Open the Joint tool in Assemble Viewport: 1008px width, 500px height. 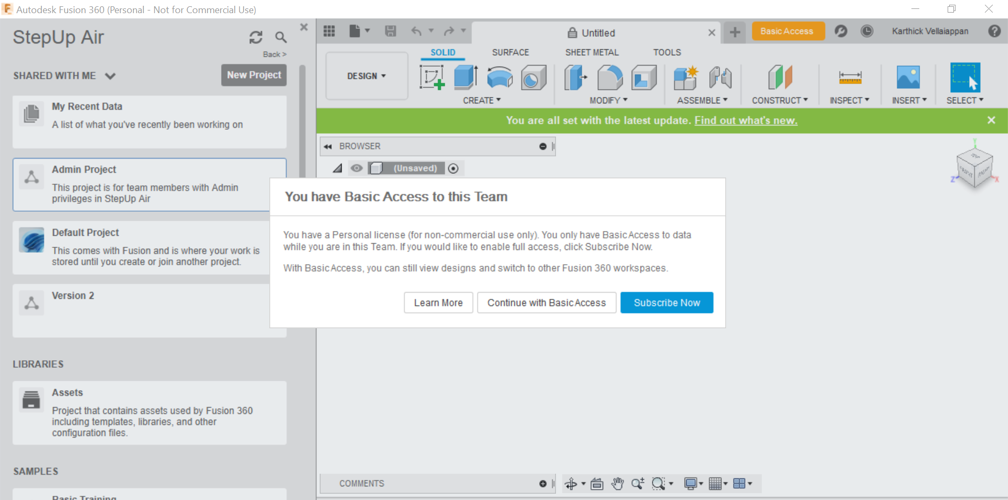[x=720, y=77]
